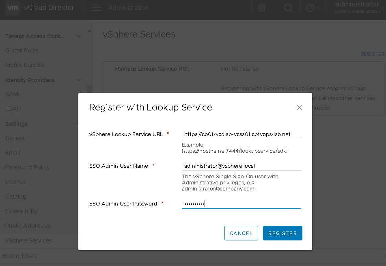The width and height of the screenshot is (386, 266).
Task: Collapse the Tenant Access Control section
Action: (78, 36)
